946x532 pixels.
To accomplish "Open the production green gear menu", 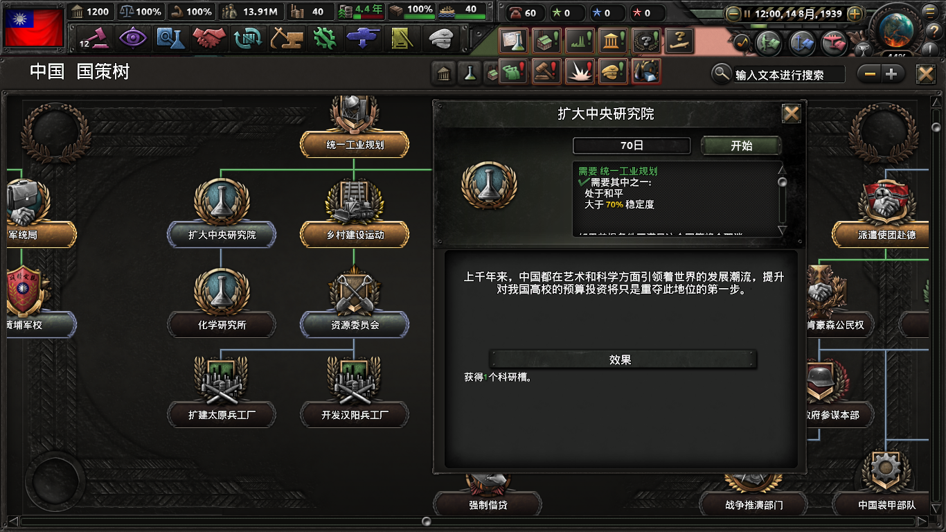I will point(323,37).
